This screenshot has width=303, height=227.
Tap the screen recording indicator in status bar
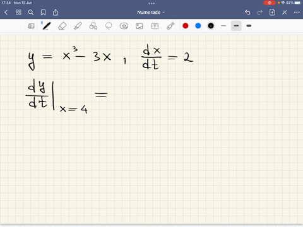270,3
